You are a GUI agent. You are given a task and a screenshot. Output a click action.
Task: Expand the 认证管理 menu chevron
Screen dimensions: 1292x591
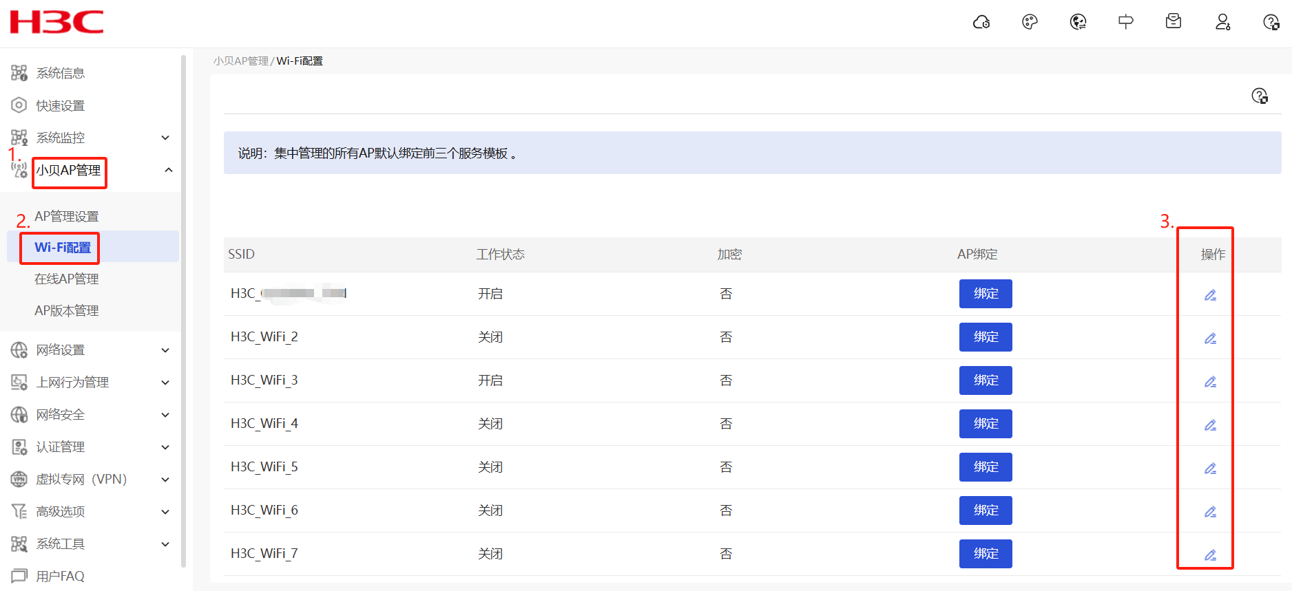pyautogui.click(x=165, y=447)
